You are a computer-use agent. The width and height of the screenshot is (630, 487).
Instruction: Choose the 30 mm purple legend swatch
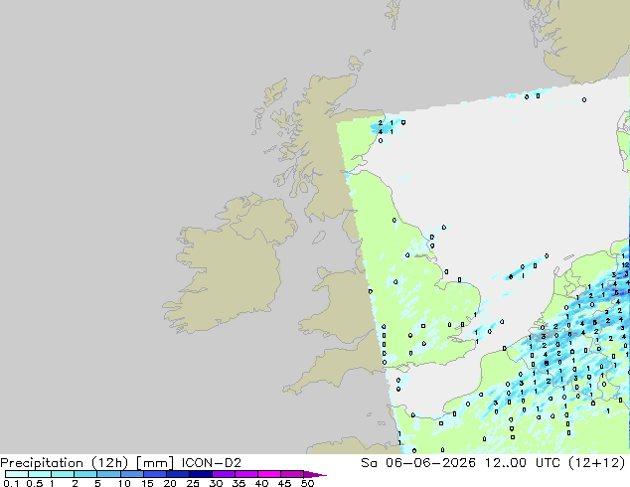[224, 474]
